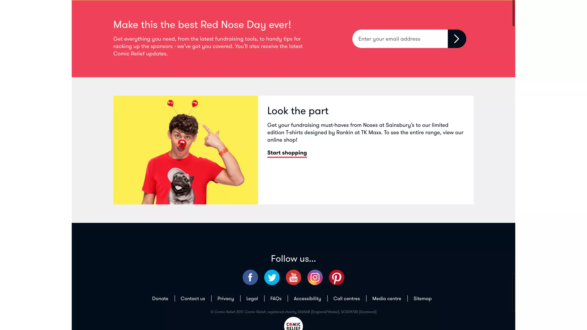Open the Pinterest icon
Image resolution: width=587 pixels, height=330 pixels.
point(336,277)
